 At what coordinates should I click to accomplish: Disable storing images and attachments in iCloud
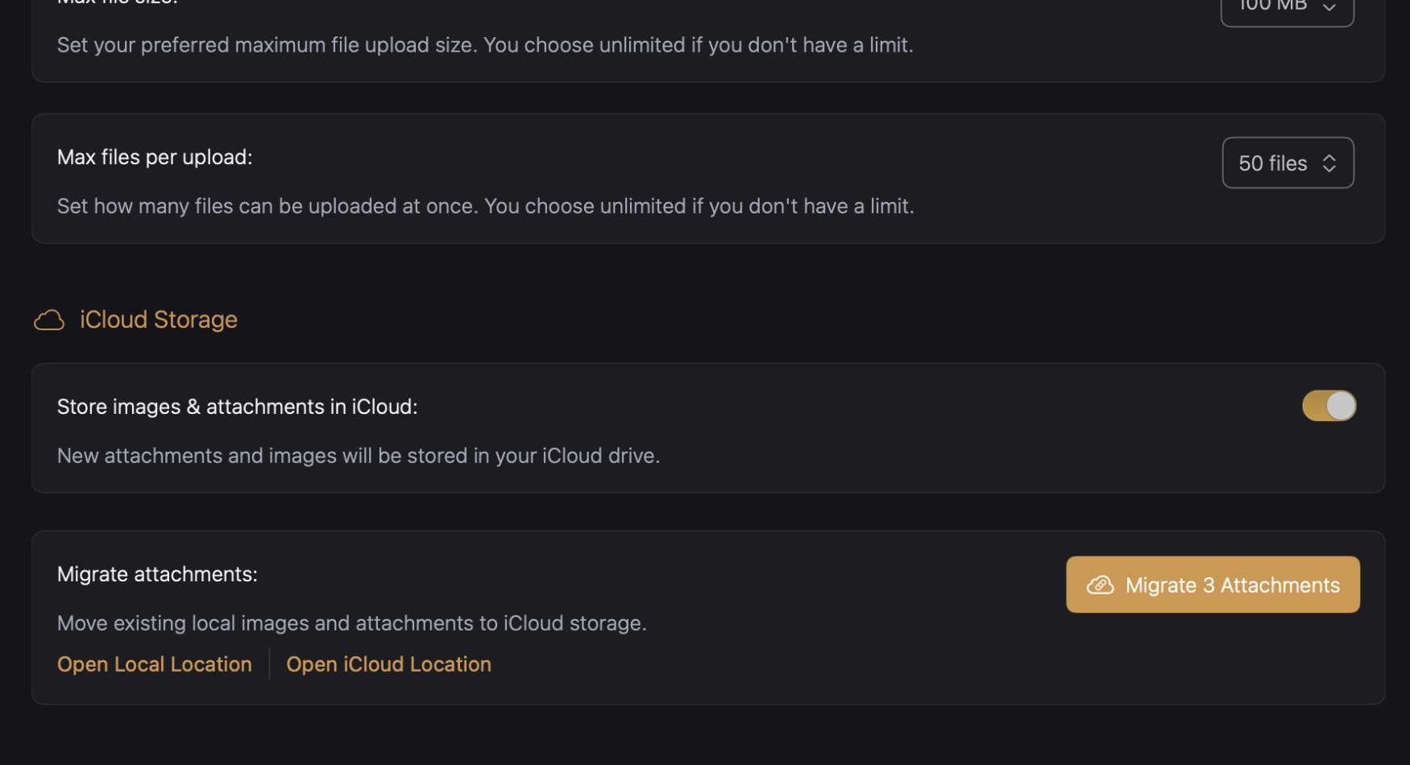(x=1328, y=406)
